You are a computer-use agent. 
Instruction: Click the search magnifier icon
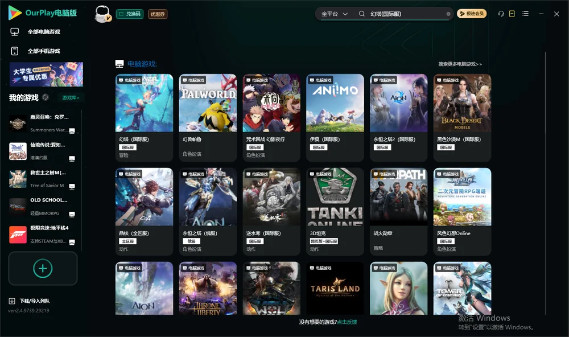(362, 14)
